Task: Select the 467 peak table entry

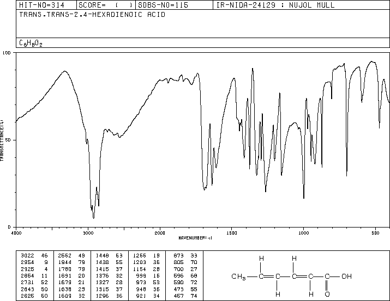Action: (x=185, y=296)
